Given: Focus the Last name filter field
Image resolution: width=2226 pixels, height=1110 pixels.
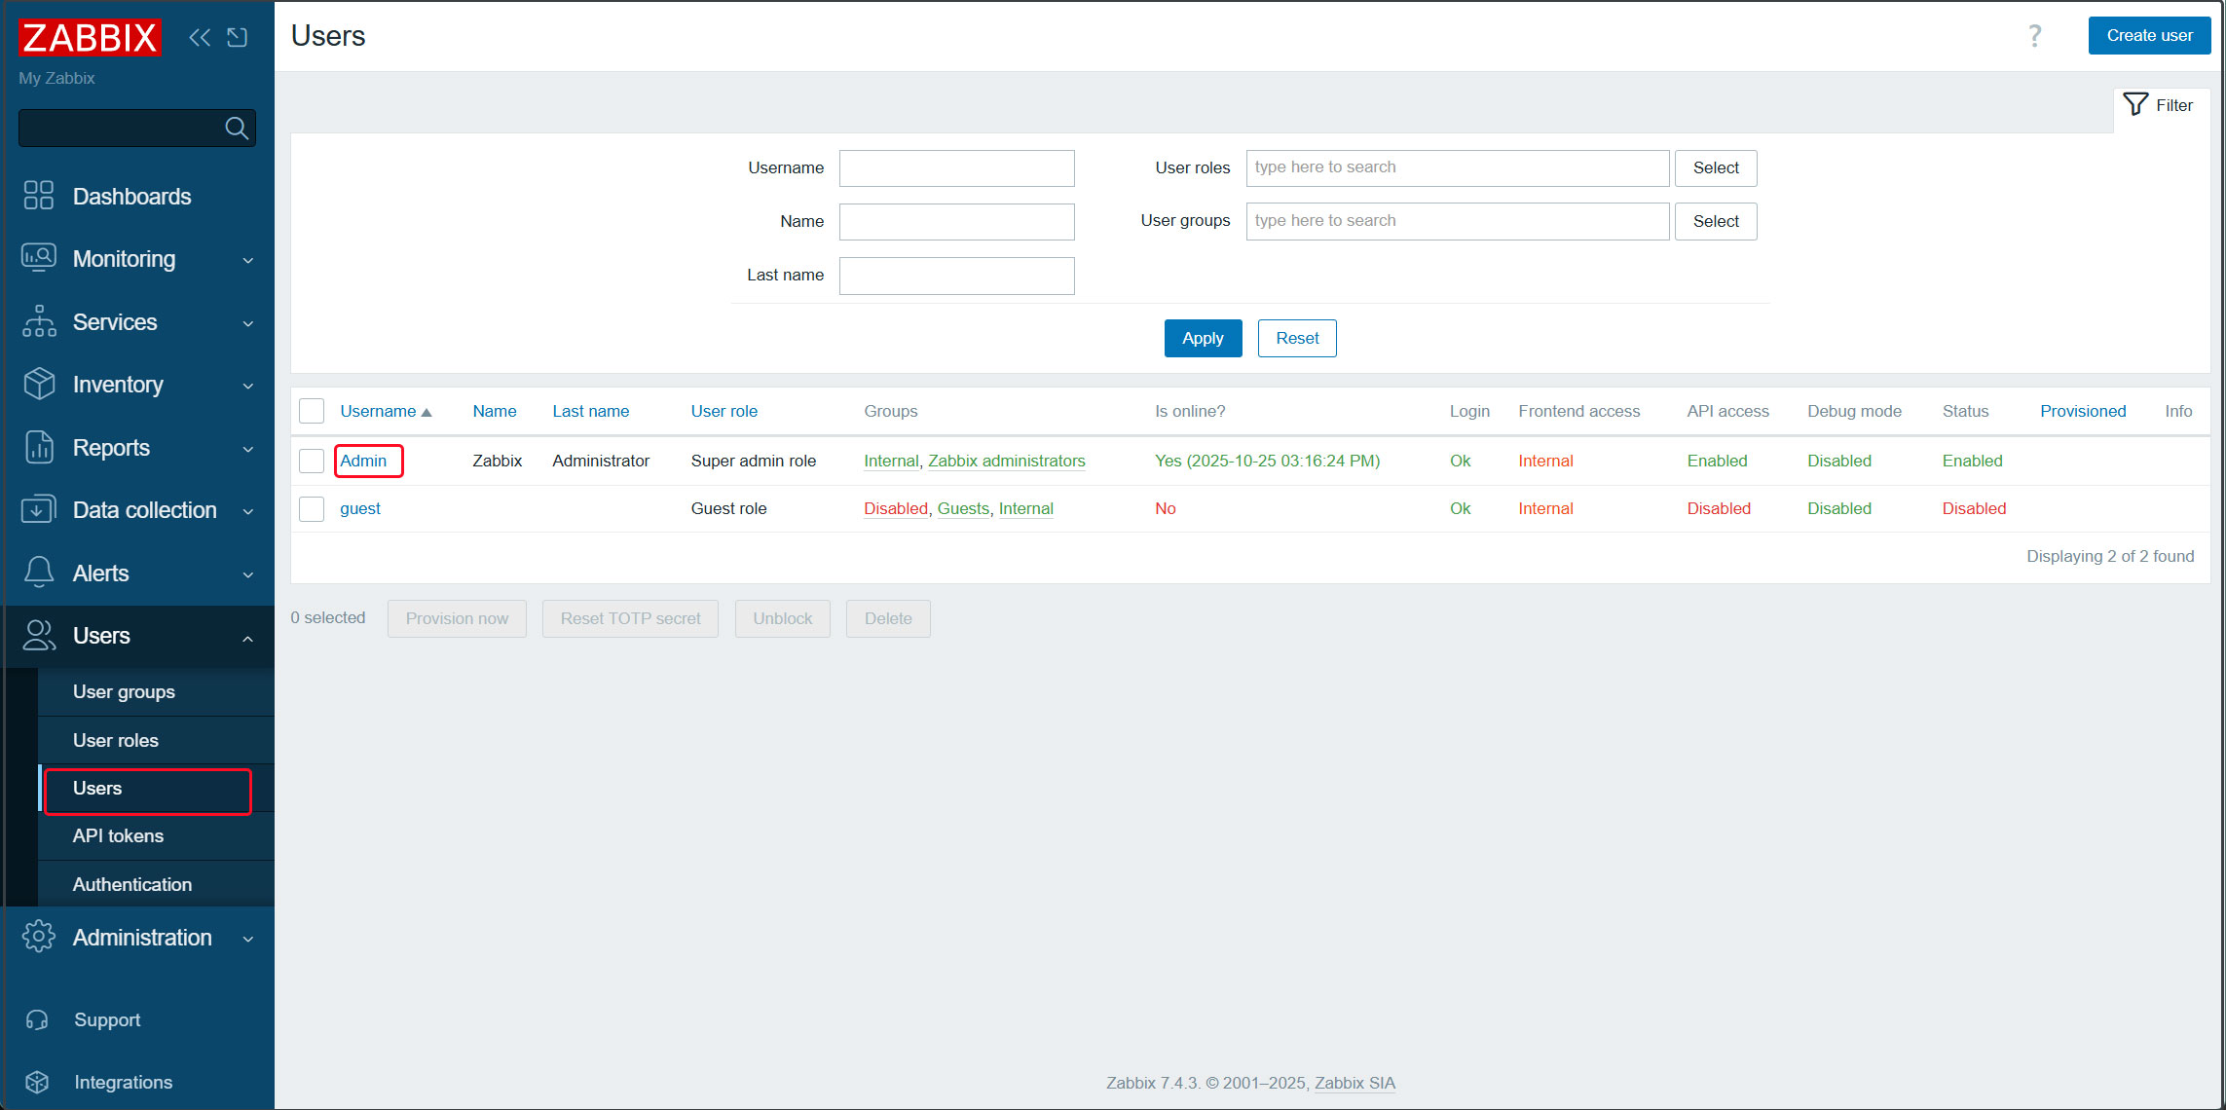Looking at the screenshot, I should pyautogui.click(x=956, y=276).
